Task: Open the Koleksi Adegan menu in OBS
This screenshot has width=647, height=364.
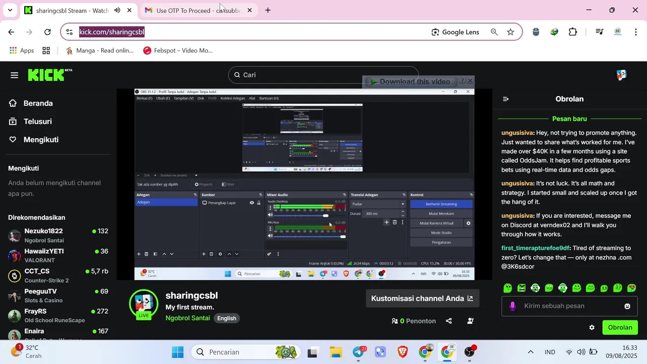Action: point(233,98)
